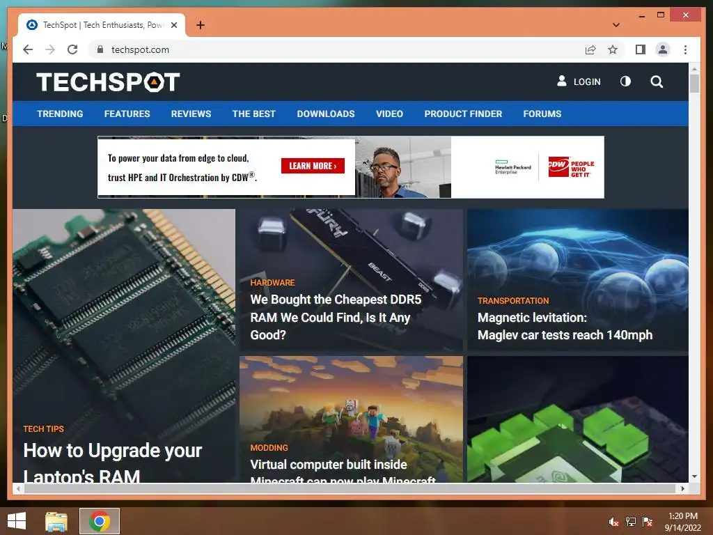
Task: Toggle dark/light theme on TechSpot
Action: (x=625, y=82)
